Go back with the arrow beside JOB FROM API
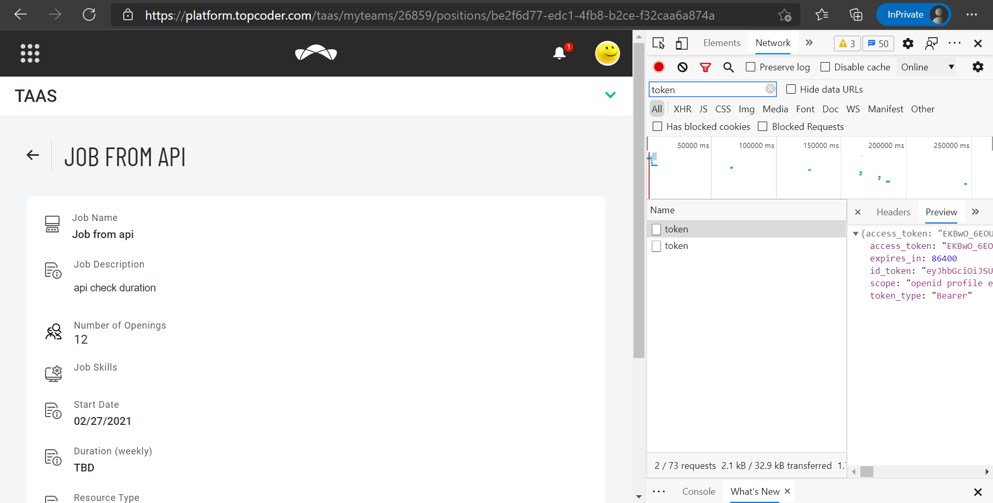The image size is (993, 503). click(x=33, y=155)
